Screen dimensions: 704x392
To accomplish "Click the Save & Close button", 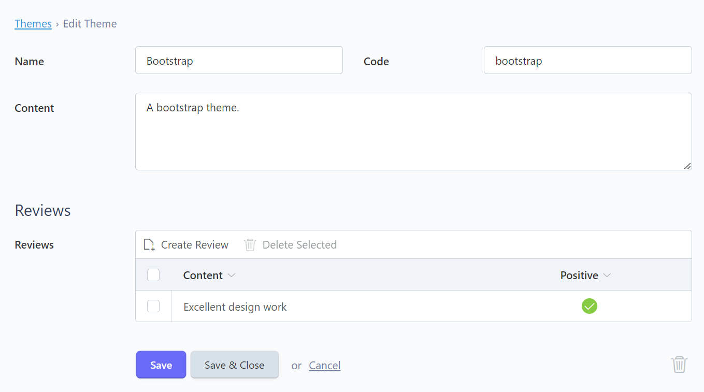I will [235, 365].
